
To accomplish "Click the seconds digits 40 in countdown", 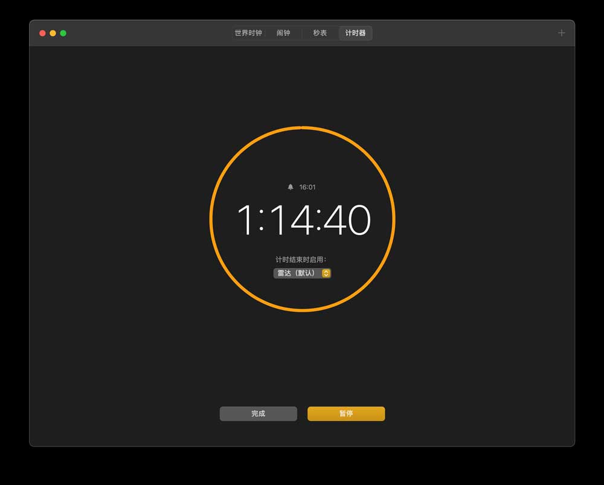I will point(347,220).
